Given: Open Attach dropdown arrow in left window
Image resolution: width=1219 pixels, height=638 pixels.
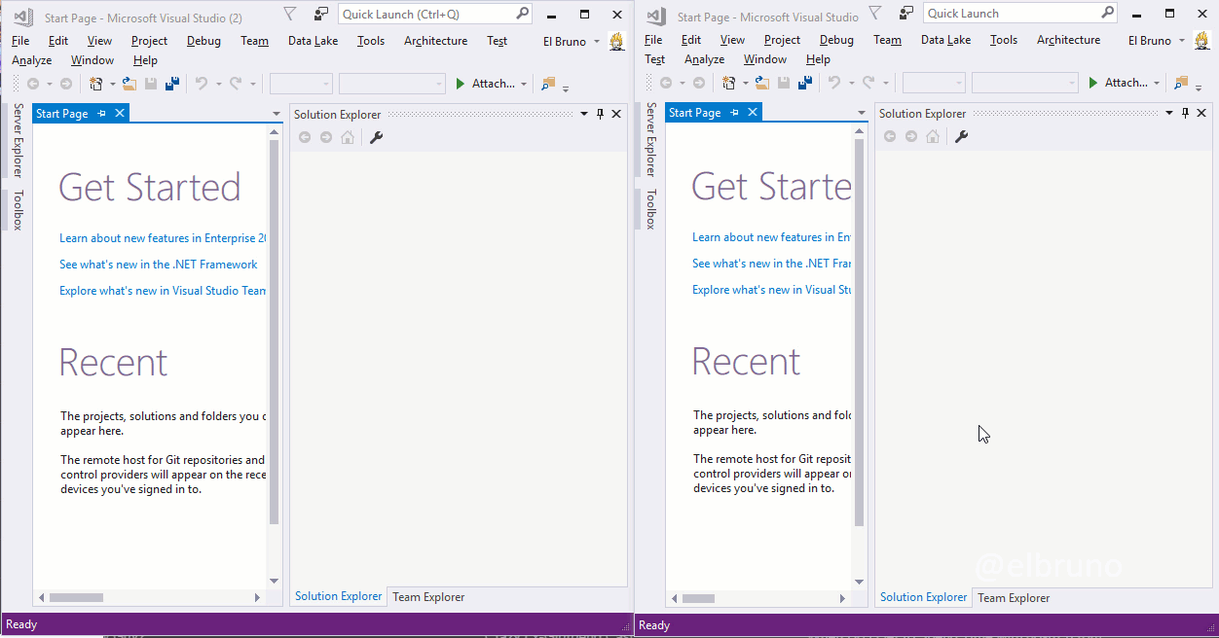Looking at the screenshot, I should pos(524,84).
